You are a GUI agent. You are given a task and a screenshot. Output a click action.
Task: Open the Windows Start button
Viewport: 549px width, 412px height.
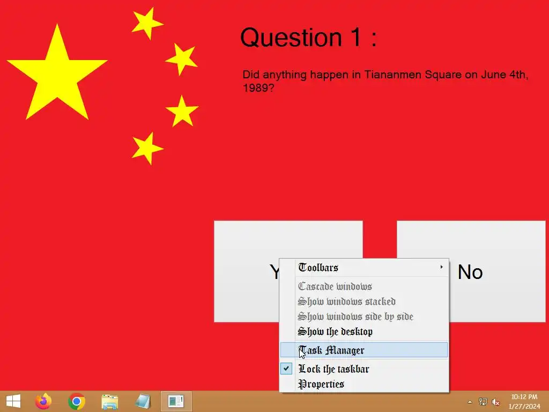[13, 401]
